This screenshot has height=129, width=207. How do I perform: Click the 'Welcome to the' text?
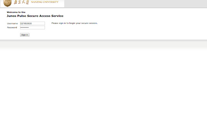(16, 12)
